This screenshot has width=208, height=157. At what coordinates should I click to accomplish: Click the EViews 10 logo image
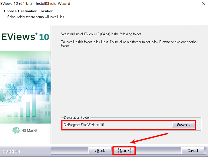[x=25, y=37]
